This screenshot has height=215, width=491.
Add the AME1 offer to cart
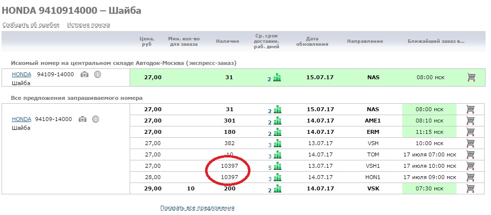(470, 121)
